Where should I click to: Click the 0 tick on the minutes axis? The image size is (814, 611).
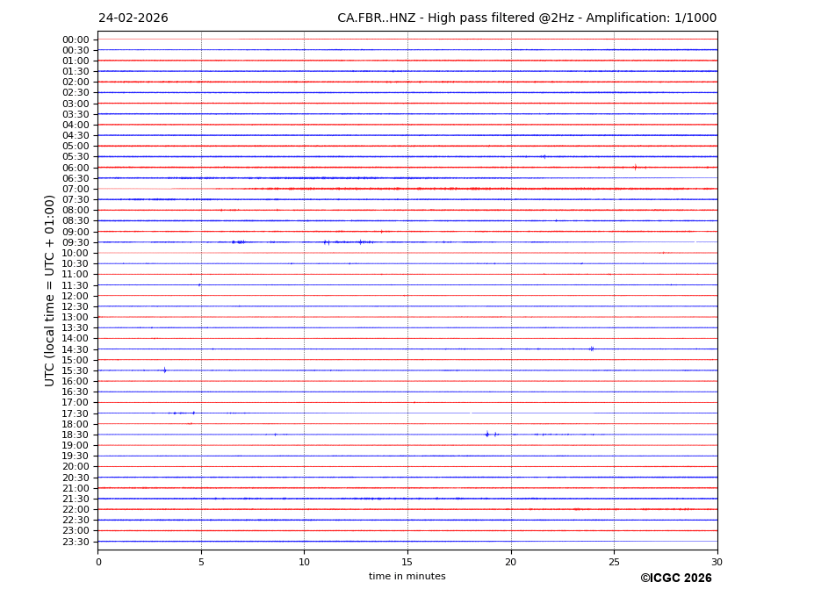tap(98, 562)
